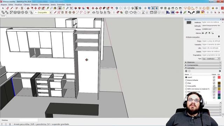Select the Paint Bucket tool
The width and height of the screenshot is (224, 126).
(x=55, y=8)
